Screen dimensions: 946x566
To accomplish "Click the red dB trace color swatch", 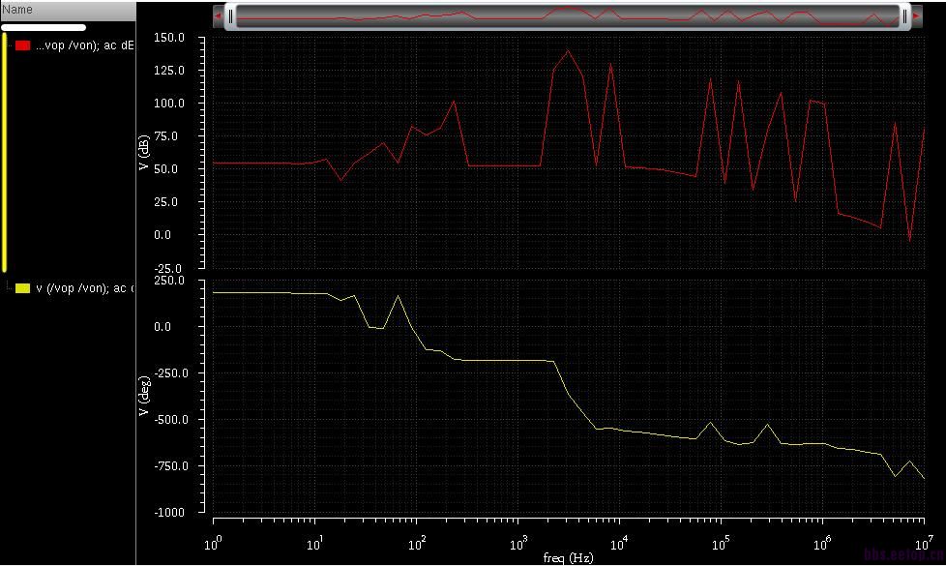I will [x=23, y=45].
